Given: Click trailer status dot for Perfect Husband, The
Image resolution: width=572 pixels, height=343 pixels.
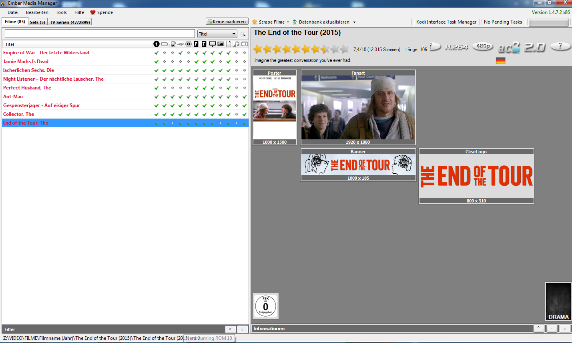Looking at the screenshot, I should click(245, 88).
